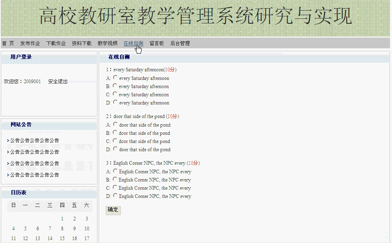Image resolution: width=392 pixels, height=243 pixels.
Task: Click the 日历表 panel heading
Action: click(x=18, y=193)
